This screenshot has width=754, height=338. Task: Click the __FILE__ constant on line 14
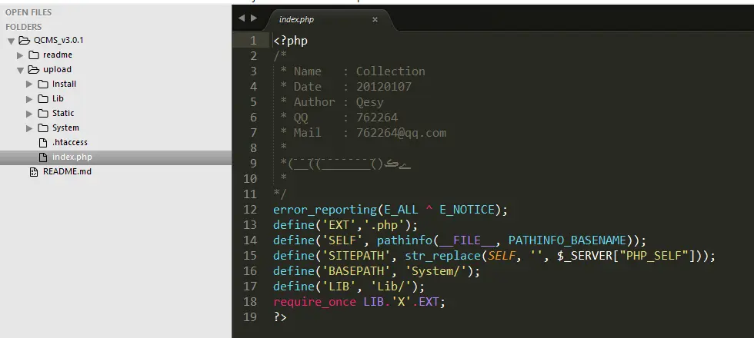[467, 240]
